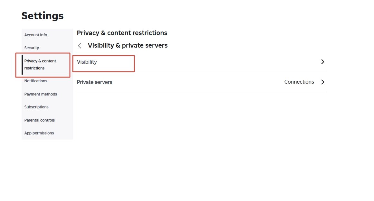Click the Settings page title

coord(43,16)
